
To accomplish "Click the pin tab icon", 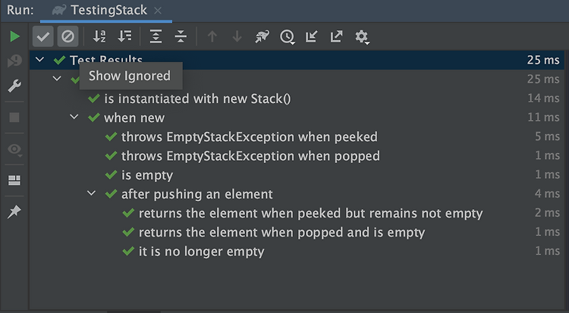I will [x=14, y=211].
